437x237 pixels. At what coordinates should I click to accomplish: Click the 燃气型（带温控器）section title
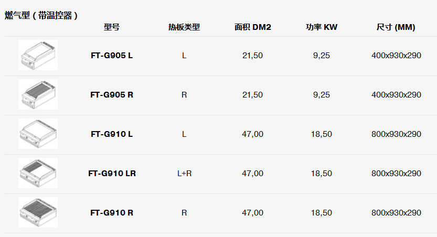pyautogui.click(x=41, y=15)
